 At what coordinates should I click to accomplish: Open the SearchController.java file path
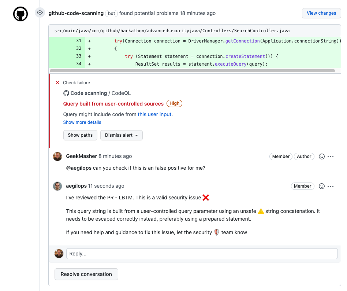click(x=172, y=31)
